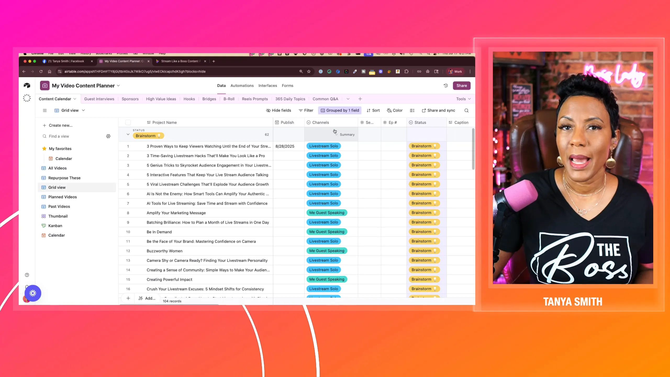Expand Content Calendar table dropdown
This screenshot has width=670, height=377.
point(75,99)
